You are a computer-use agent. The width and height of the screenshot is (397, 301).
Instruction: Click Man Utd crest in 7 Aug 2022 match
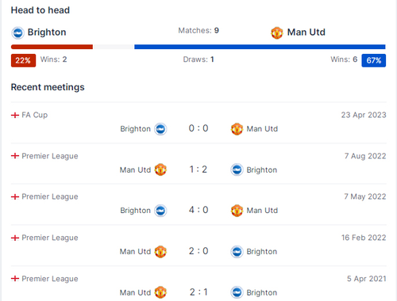coord(160,170)
